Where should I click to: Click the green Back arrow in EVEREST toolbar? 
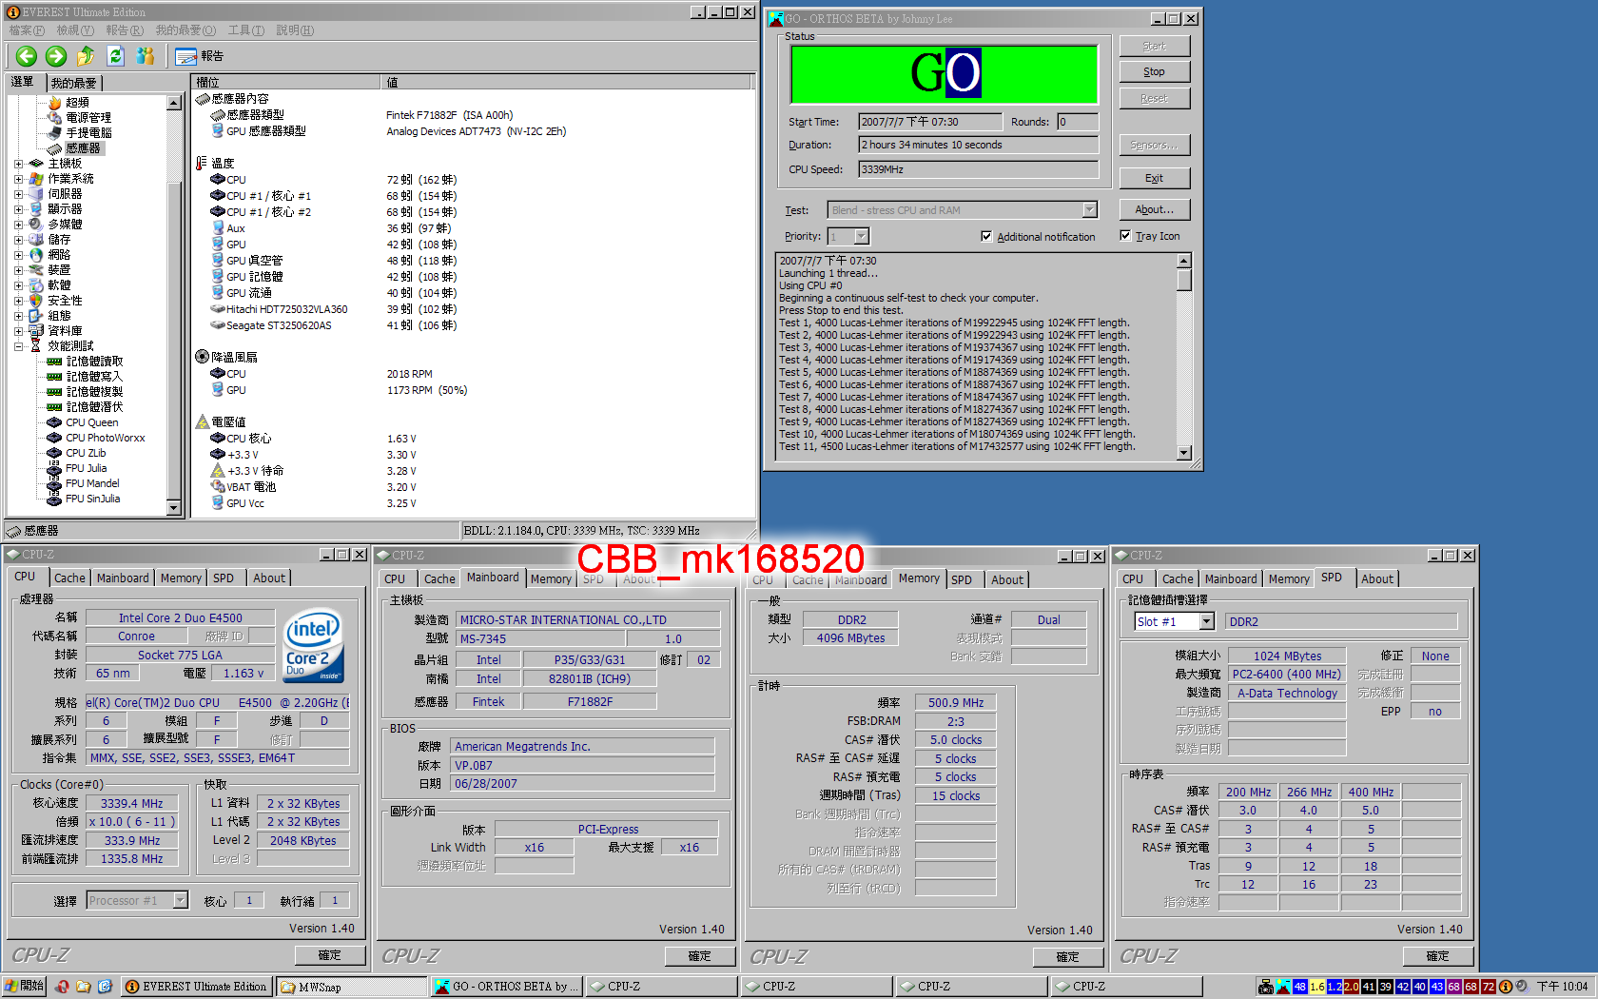[x=27, y=56]
